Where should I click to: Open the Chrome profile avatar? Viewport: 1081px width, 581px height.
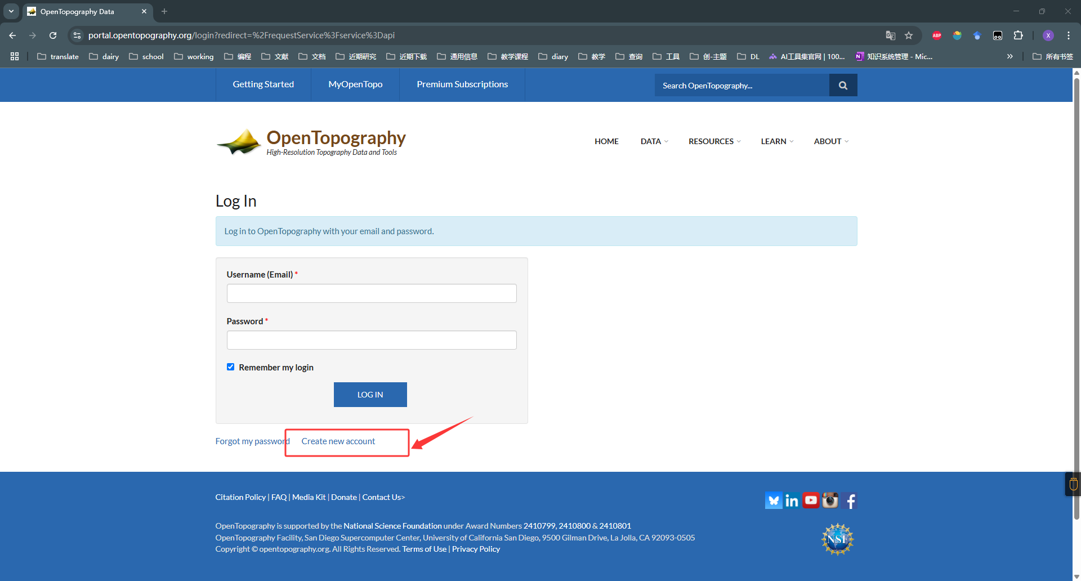pos(1048,35)
